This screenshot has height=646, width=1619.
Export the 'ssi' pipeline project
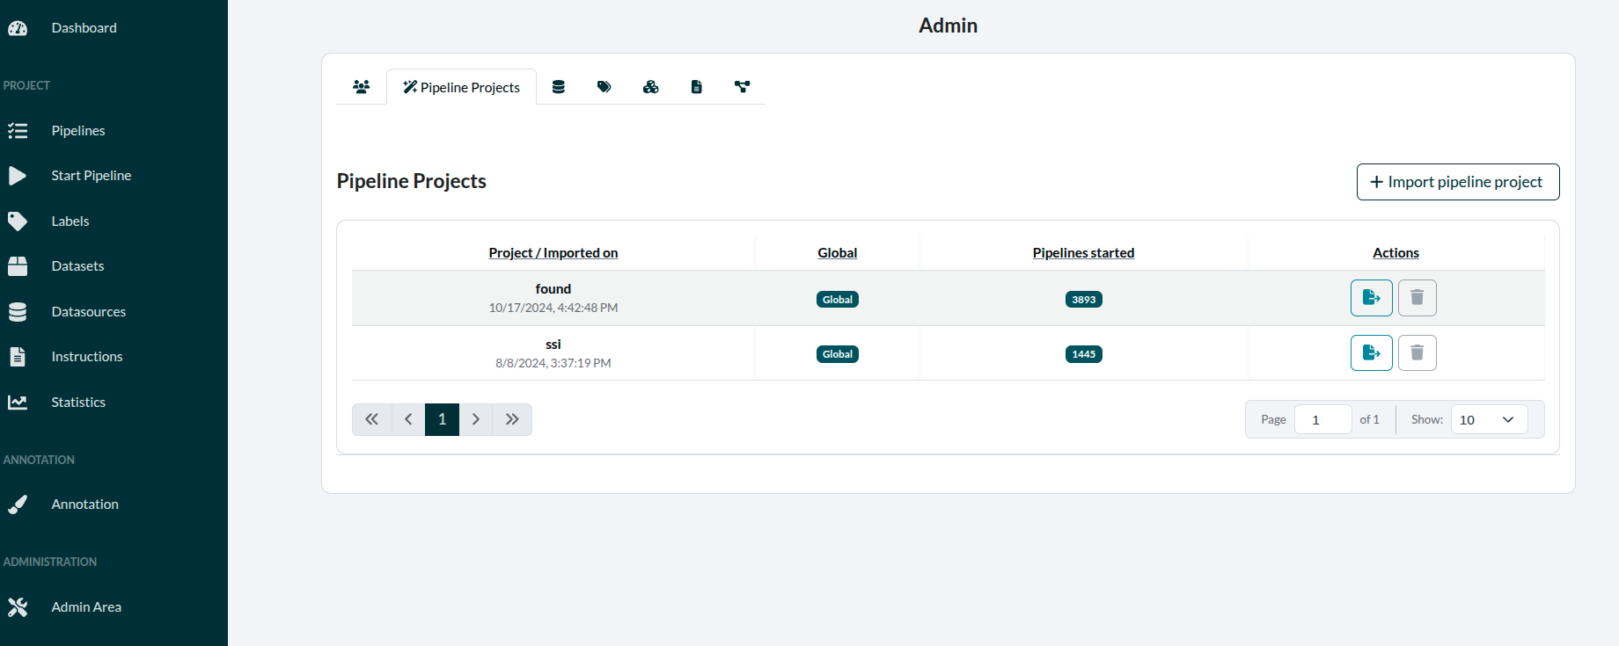pyautogui.click(x=1371, y=353)
